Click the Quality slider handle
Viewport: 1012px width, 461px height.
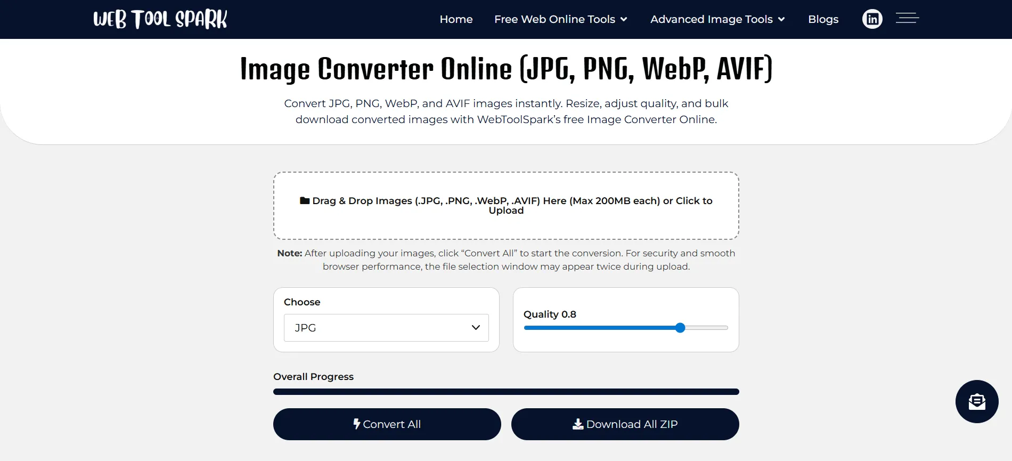click(680, 328)
